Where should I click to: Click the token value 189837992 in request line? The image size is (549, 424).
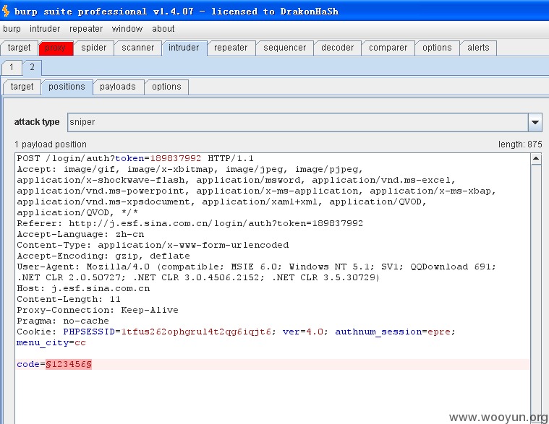click(176, 158)
